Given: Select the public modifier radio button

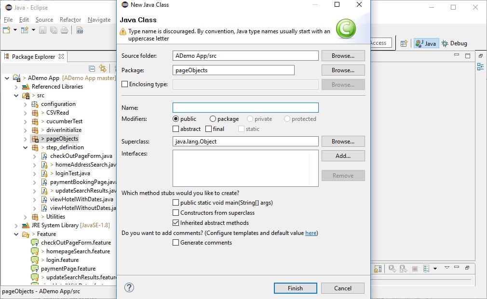Looking at the screenshot, I should [x=176, y=119].
